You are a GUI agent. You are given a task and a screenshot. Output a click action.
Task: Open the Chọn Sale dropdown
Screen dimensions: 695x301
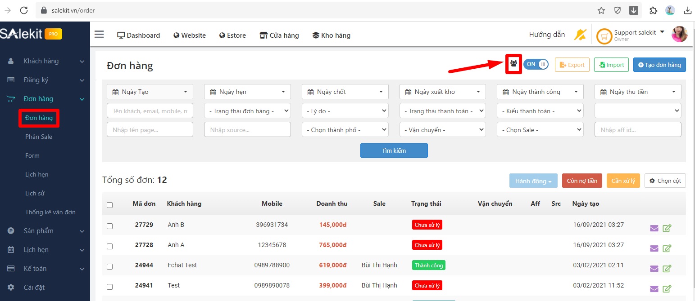(x=540, y=130)
